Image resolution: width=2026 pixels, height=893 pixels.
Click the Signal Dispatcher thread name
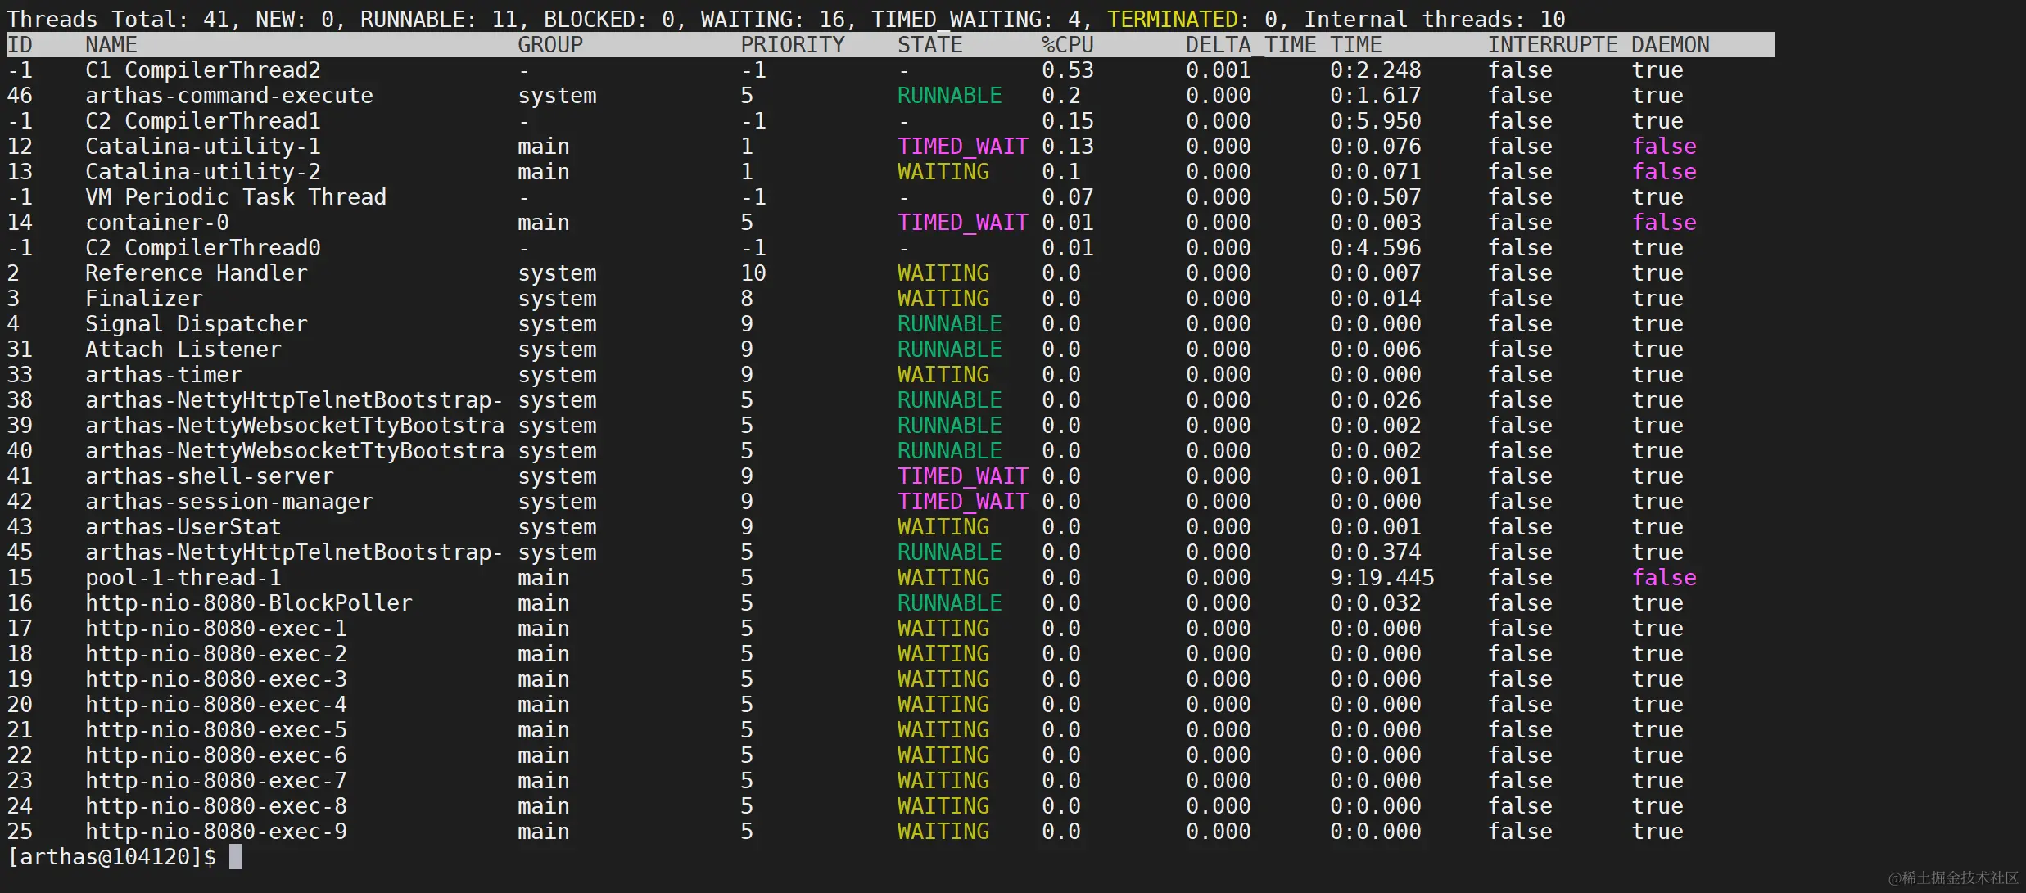click(x=196, y=324)
